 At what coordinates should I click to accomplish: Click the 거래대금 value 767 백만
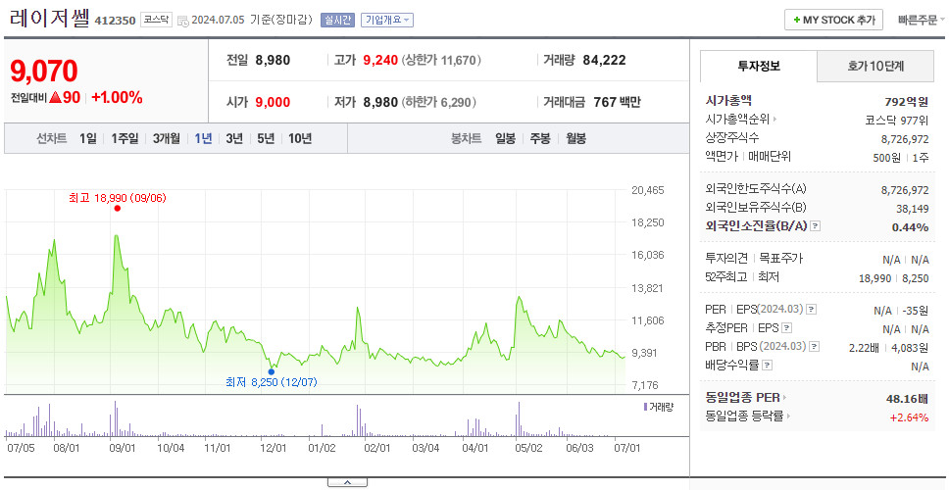click(x=618, y=102)
